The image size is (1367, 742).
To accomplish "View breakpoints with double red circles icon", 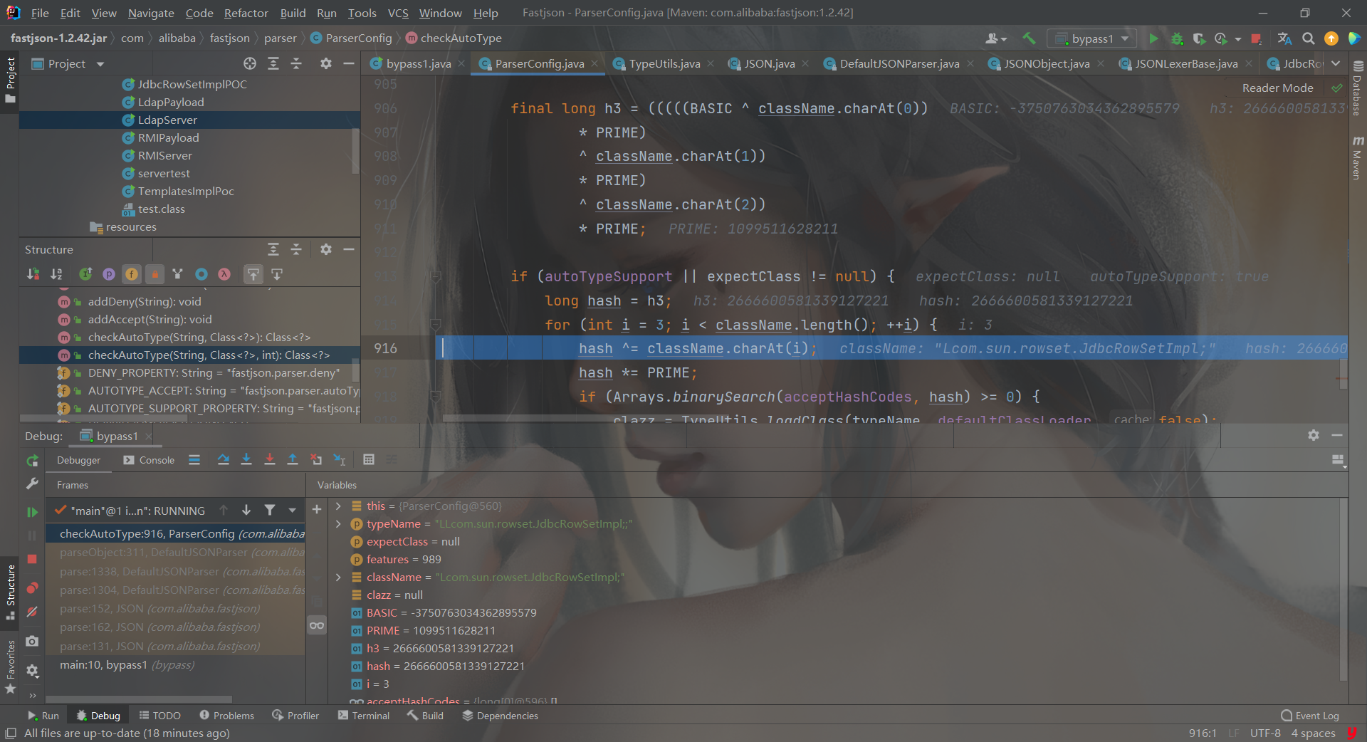I will pos(32,588).
